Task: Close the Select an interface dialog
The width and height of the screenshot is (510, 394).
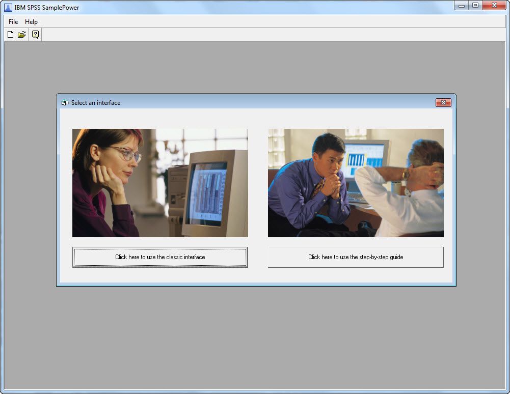Action: (x=443, y=103)
